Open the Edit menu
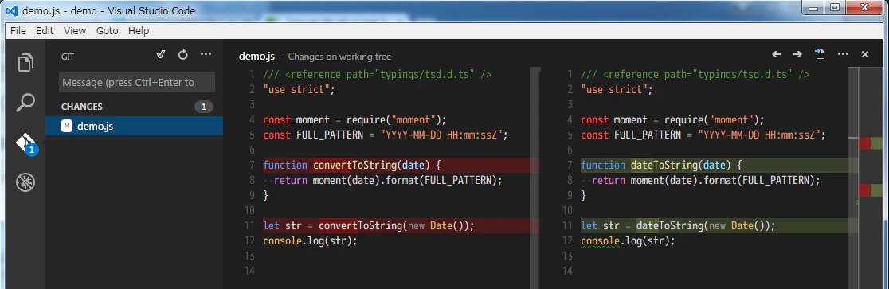The image size is (889, 289). [45, 31]
